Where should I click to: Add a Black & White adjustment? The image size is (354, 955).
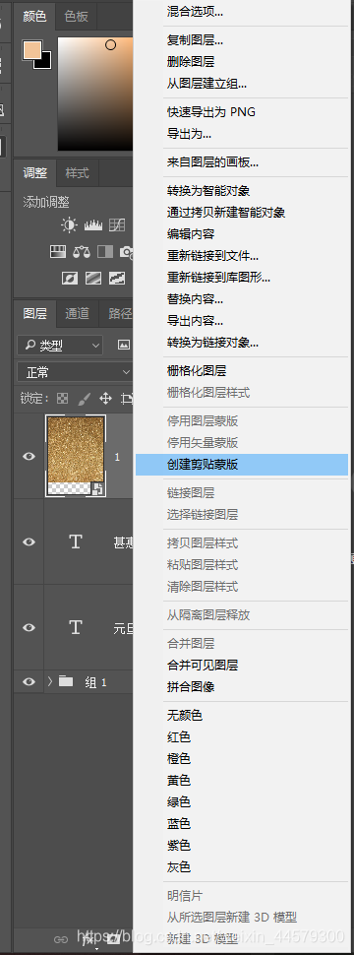tap(105, 251)
